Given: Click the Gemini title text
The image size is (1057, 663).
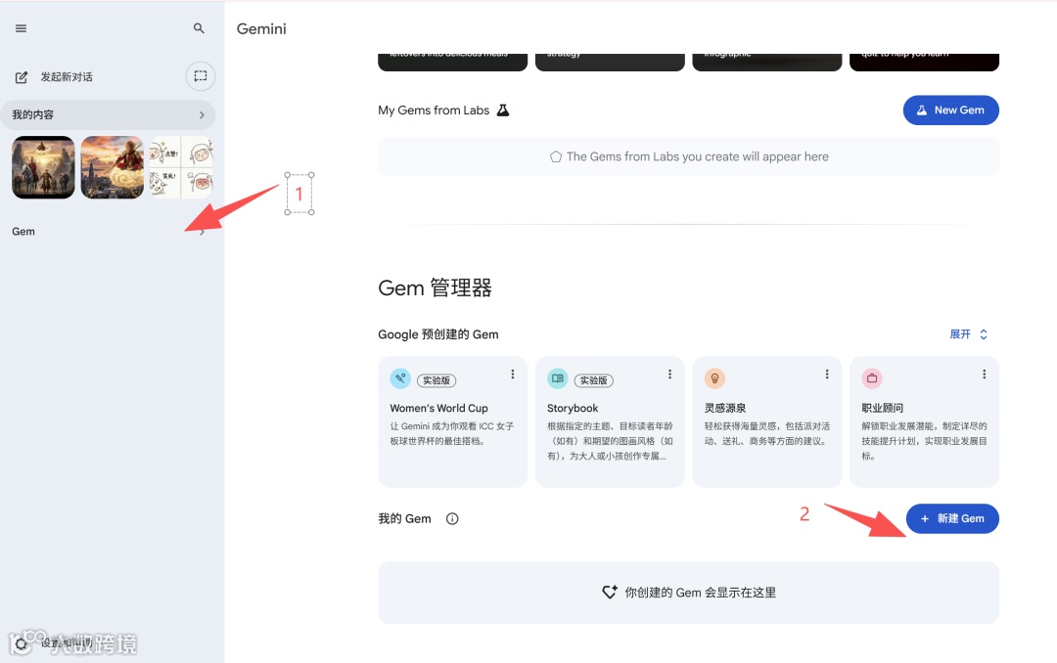Looking at the screenshot, I should [261, 29].
